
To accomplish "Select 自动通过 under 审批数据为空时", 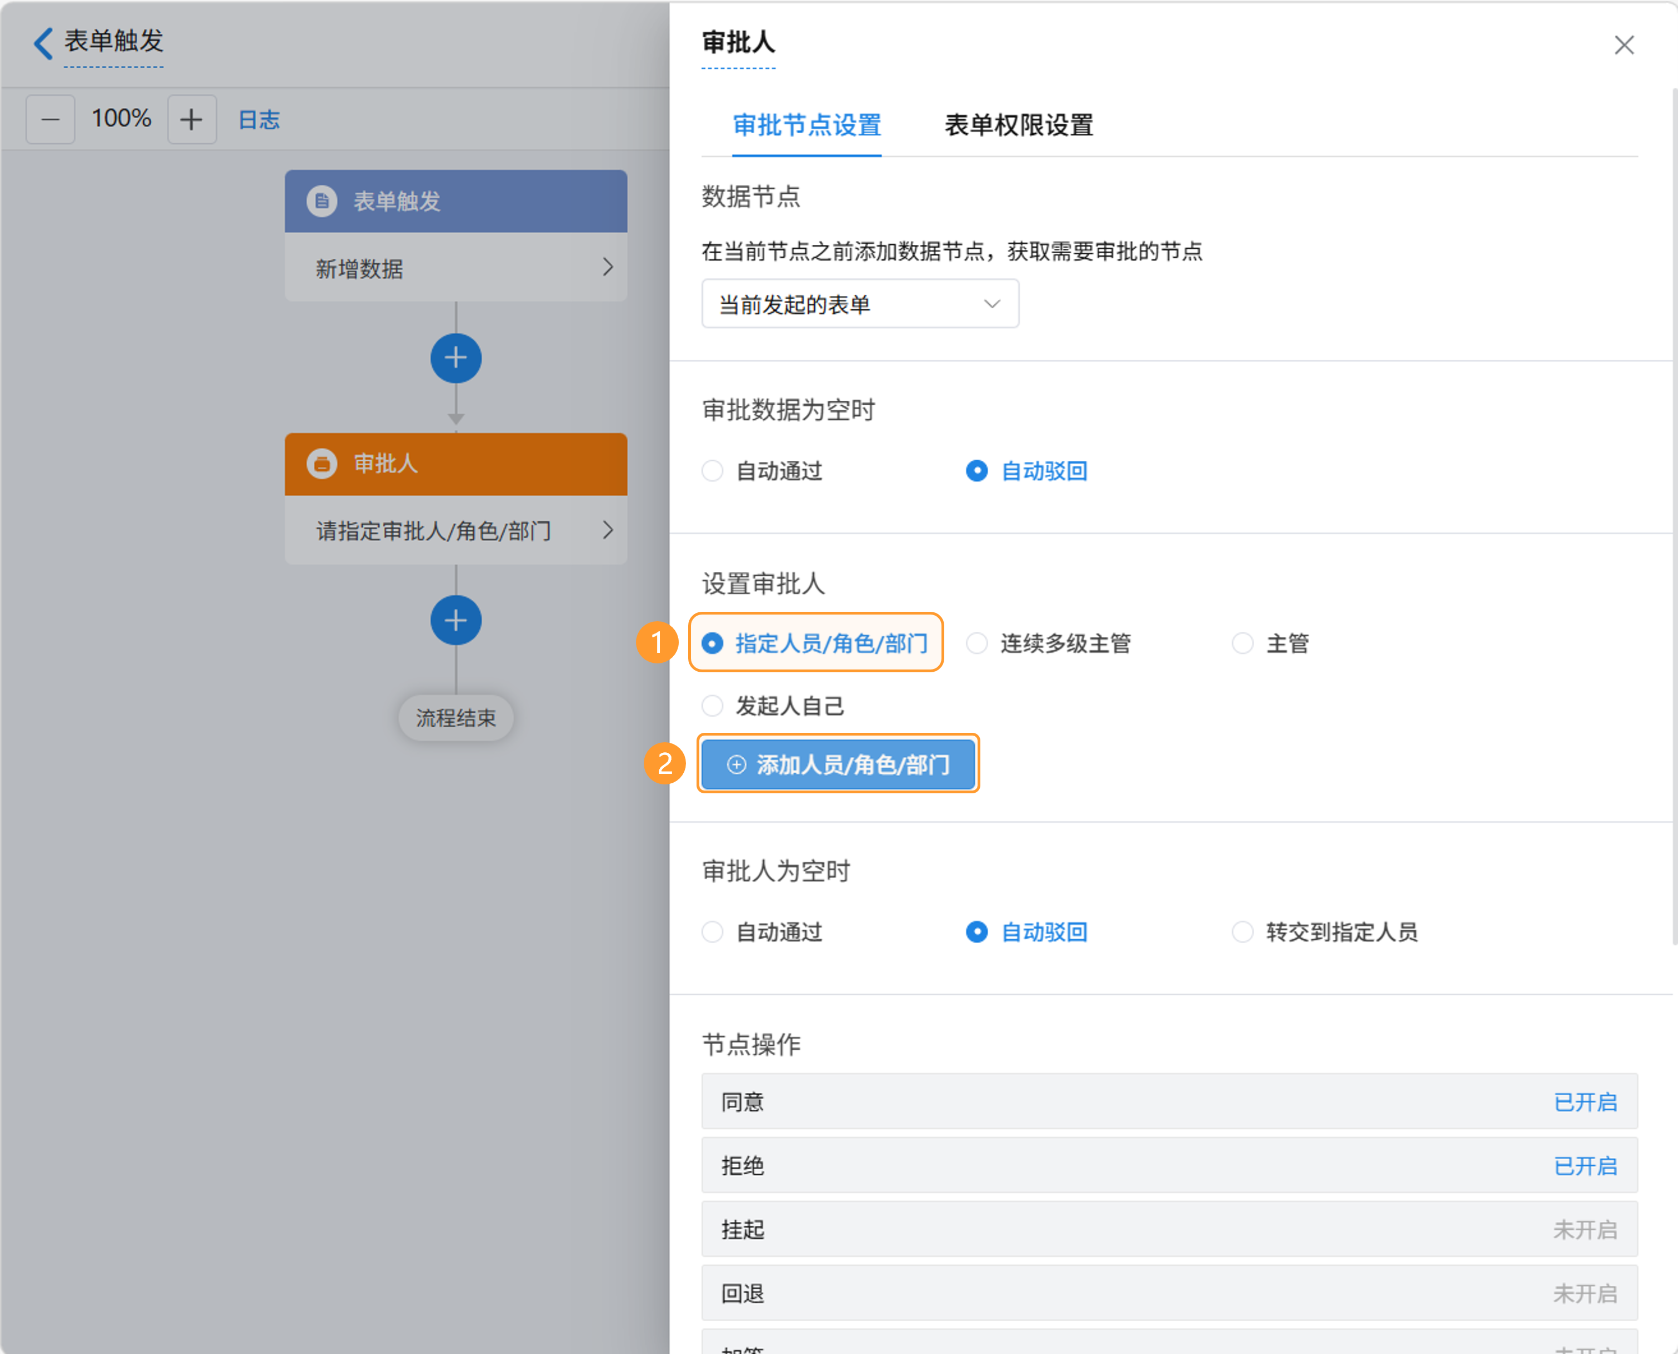I will point(713,471).
